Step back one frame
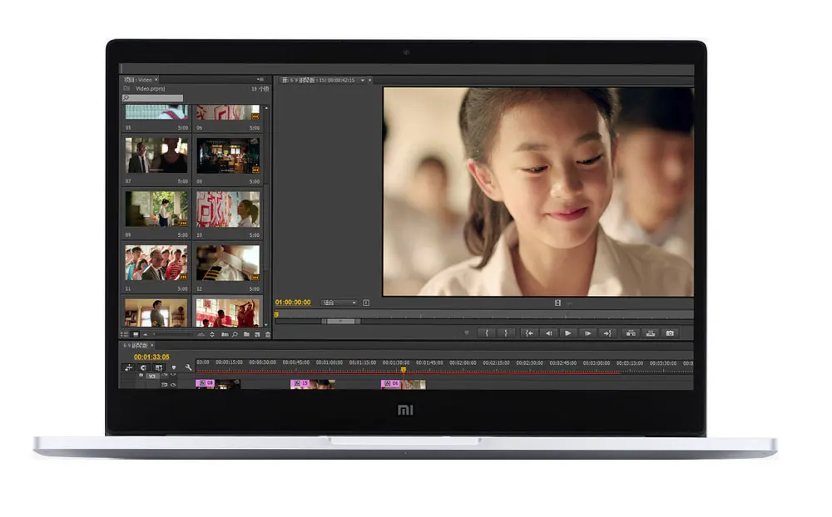Image resolution: width=832 pixels, height=517 pixels. click(x=548, y=333)
